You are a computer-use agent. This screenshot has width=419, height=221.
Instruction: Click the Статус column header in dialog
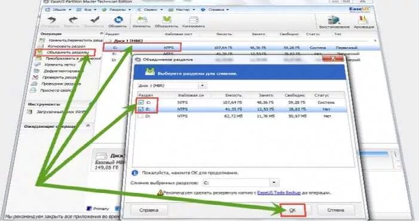click(322, 95)
